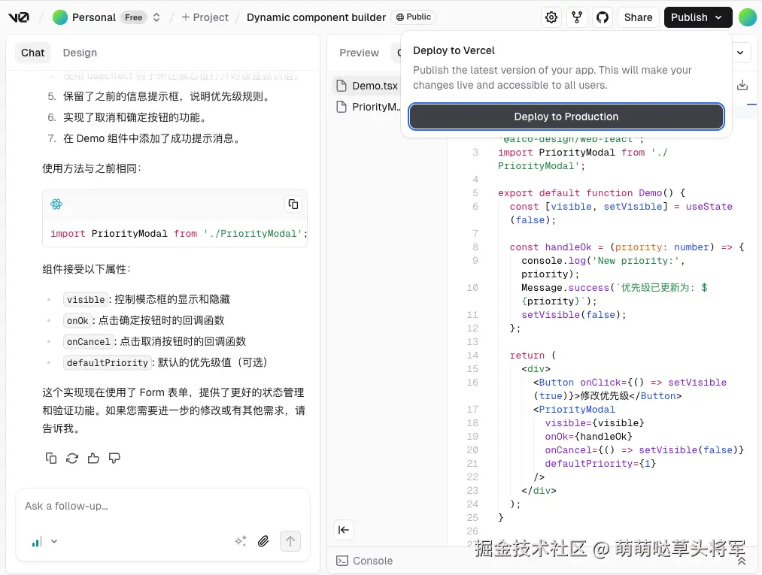This screenshot has width=762, height=575.
Task: Open the project settings gear icon
Action: pyautogui.click(x=551, y=17)
